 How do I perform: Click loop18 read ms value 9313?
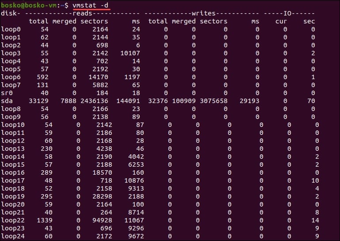pos(136,188)
